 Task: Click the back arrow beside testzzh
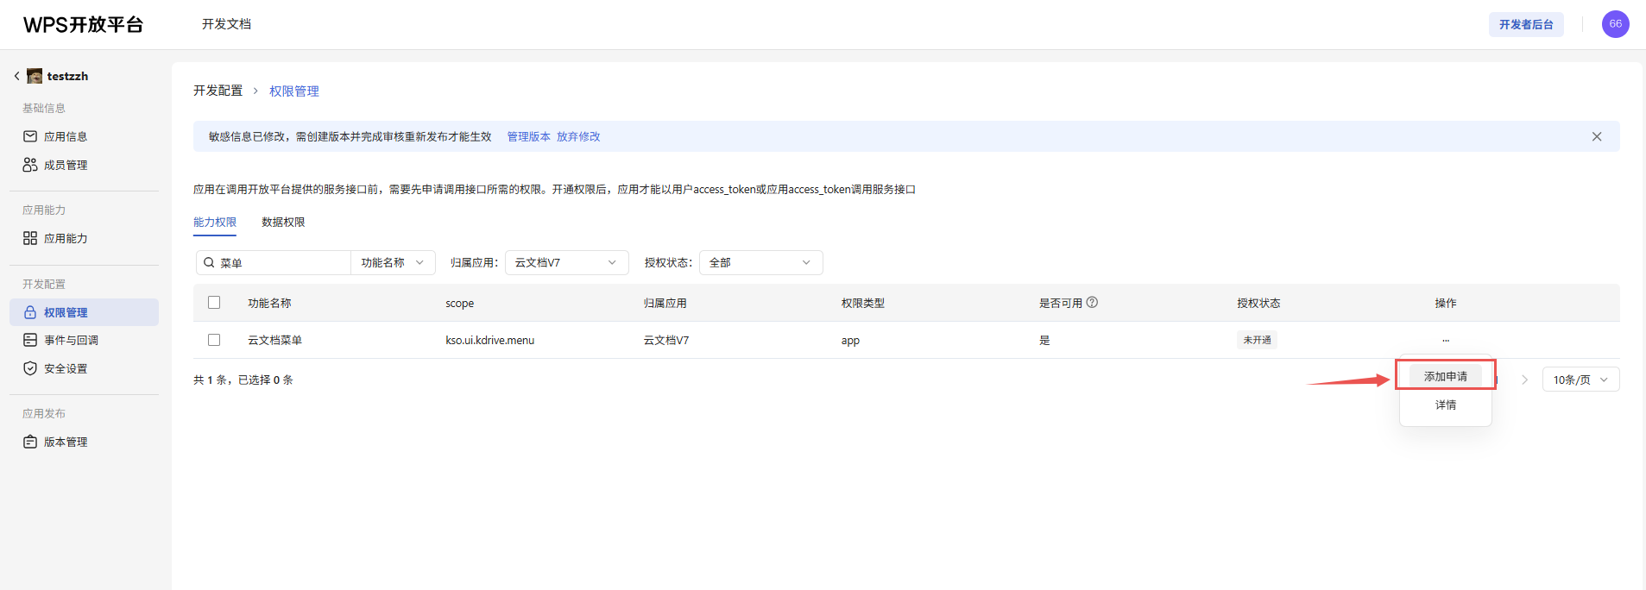16,76
